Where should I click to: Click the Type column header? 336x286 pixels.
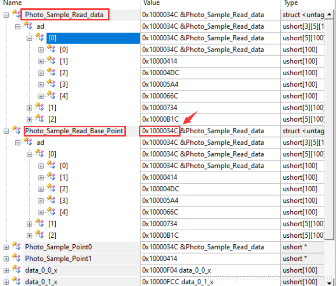pyautogui.click(x=291, y=3)
